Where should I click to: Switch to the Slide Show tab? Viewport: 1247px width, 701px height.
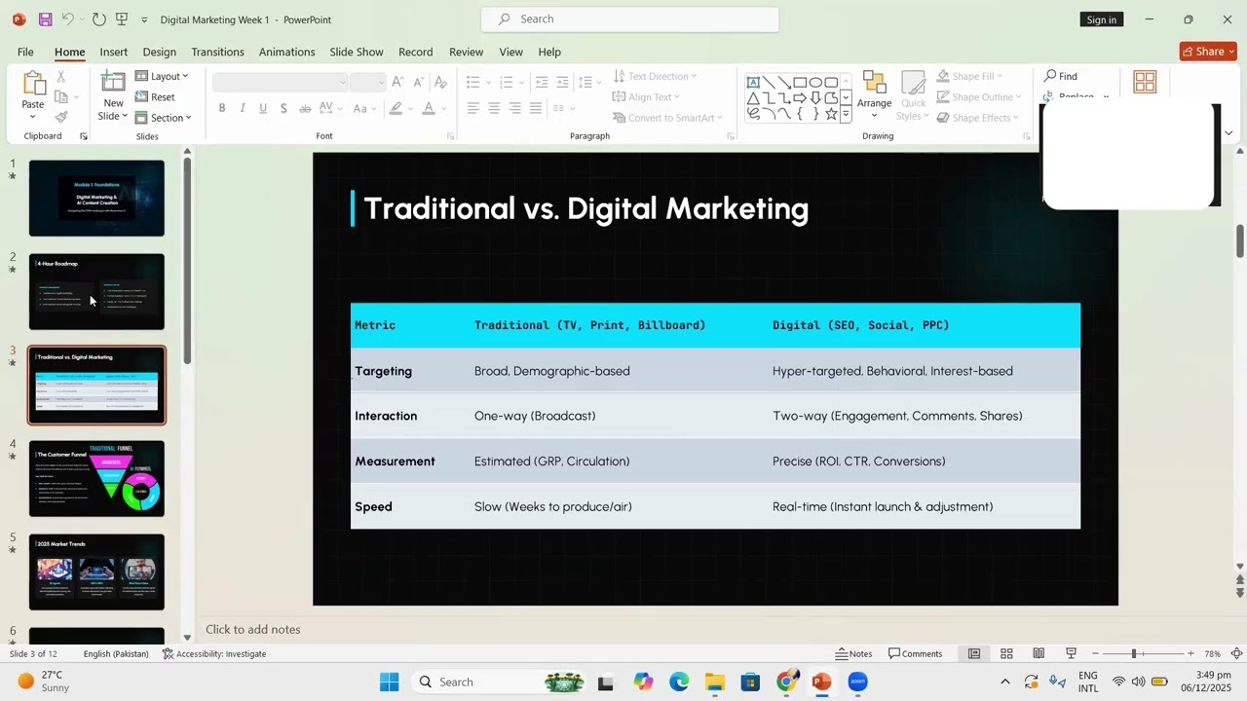356,52
